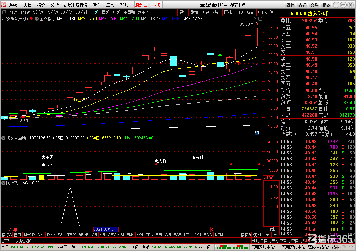Select the DMI indicator tab
The width and height of the screenshot is (356, 251).
click(41, 235)
